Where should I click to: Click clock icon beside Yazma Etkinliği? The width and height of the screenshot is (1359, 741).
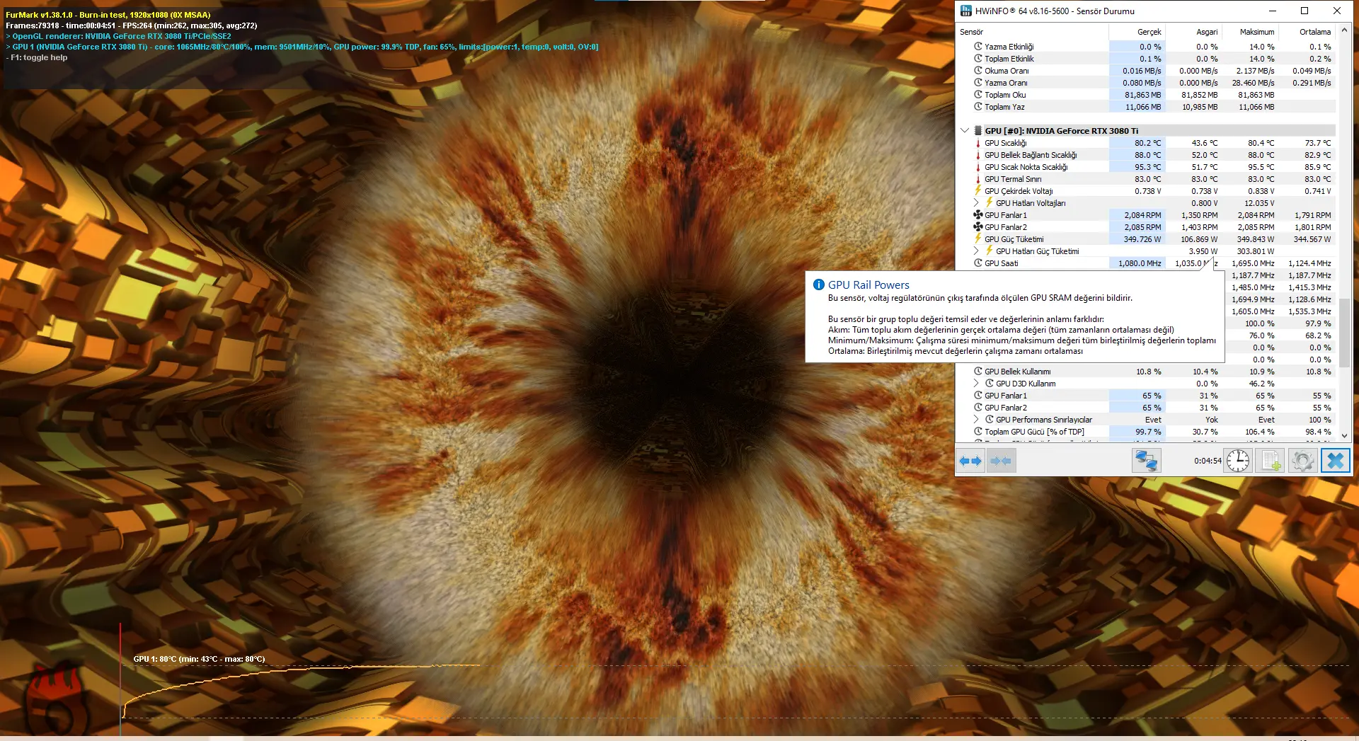(978, 46)
